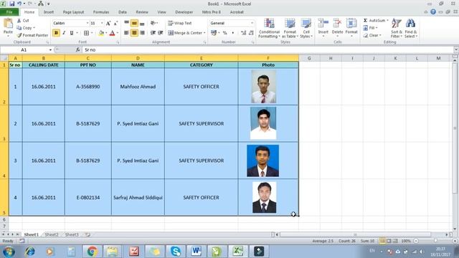Switch to Formulas tab

coord(101,12)
